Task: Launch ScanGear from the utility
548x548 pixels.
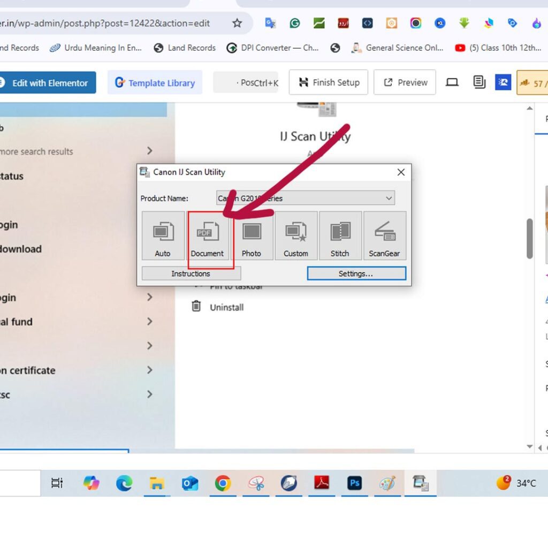Action: click(x=384, y=235)
